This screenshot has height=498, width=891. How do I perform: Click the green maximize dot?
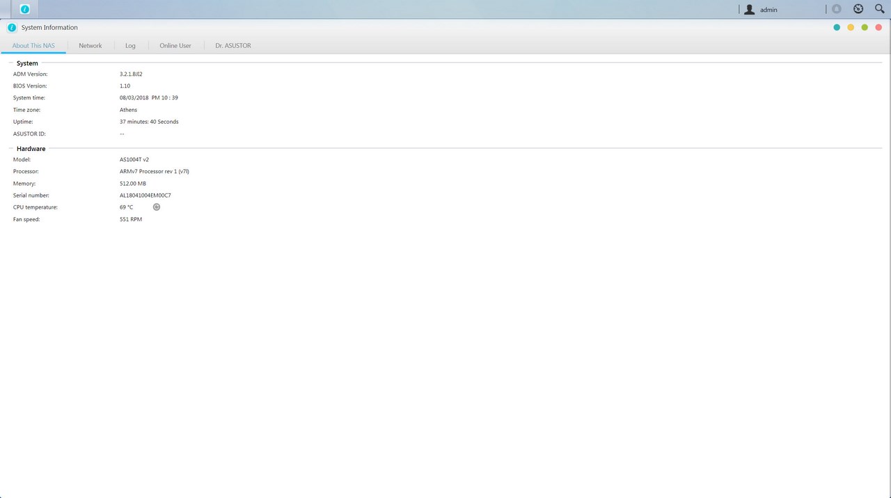[865, 28]
